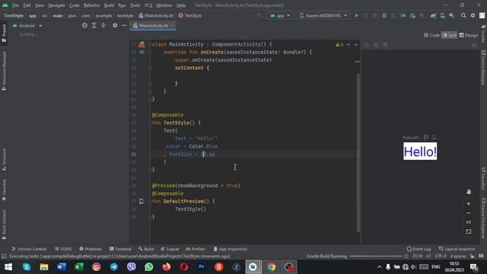Run the app with the green play button

pos(357,15)
